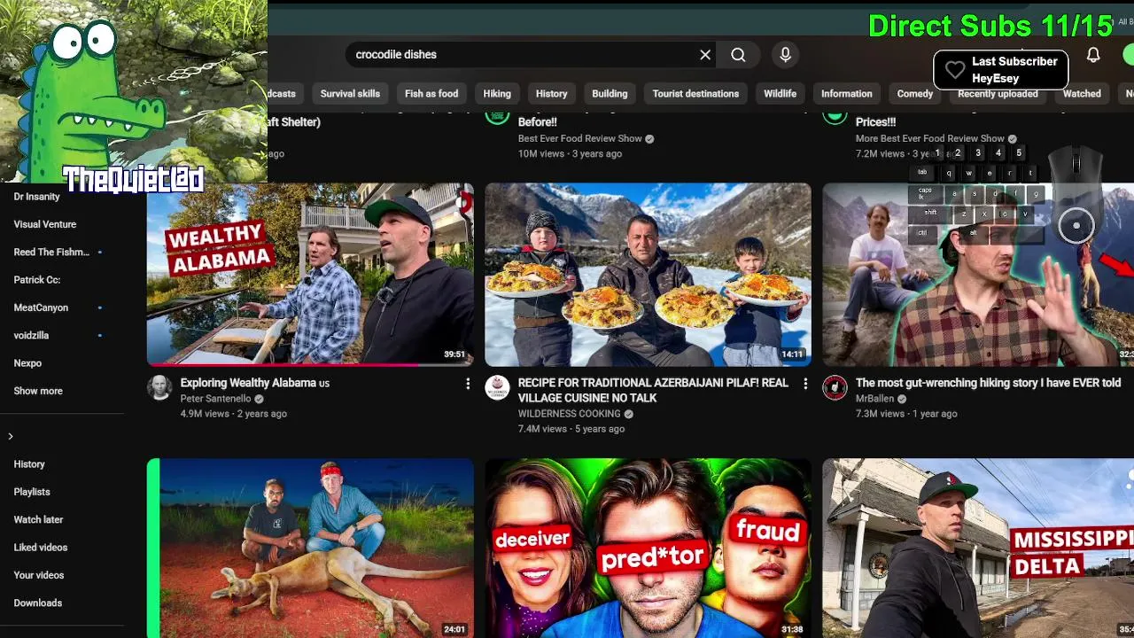This screenshot has height=638, width=1134.
Task: Open the notifications bell
Action: coord(1093,55)
